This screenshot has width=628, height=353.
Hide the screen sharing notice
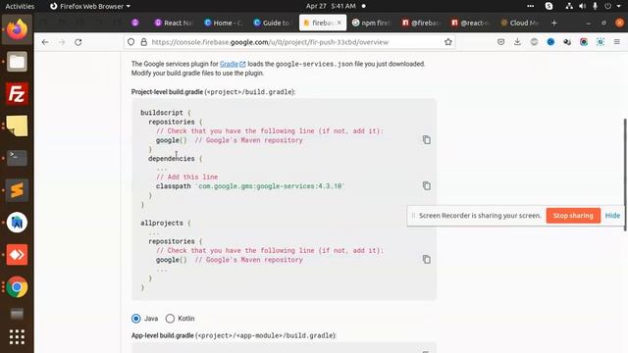coord(612,216)
